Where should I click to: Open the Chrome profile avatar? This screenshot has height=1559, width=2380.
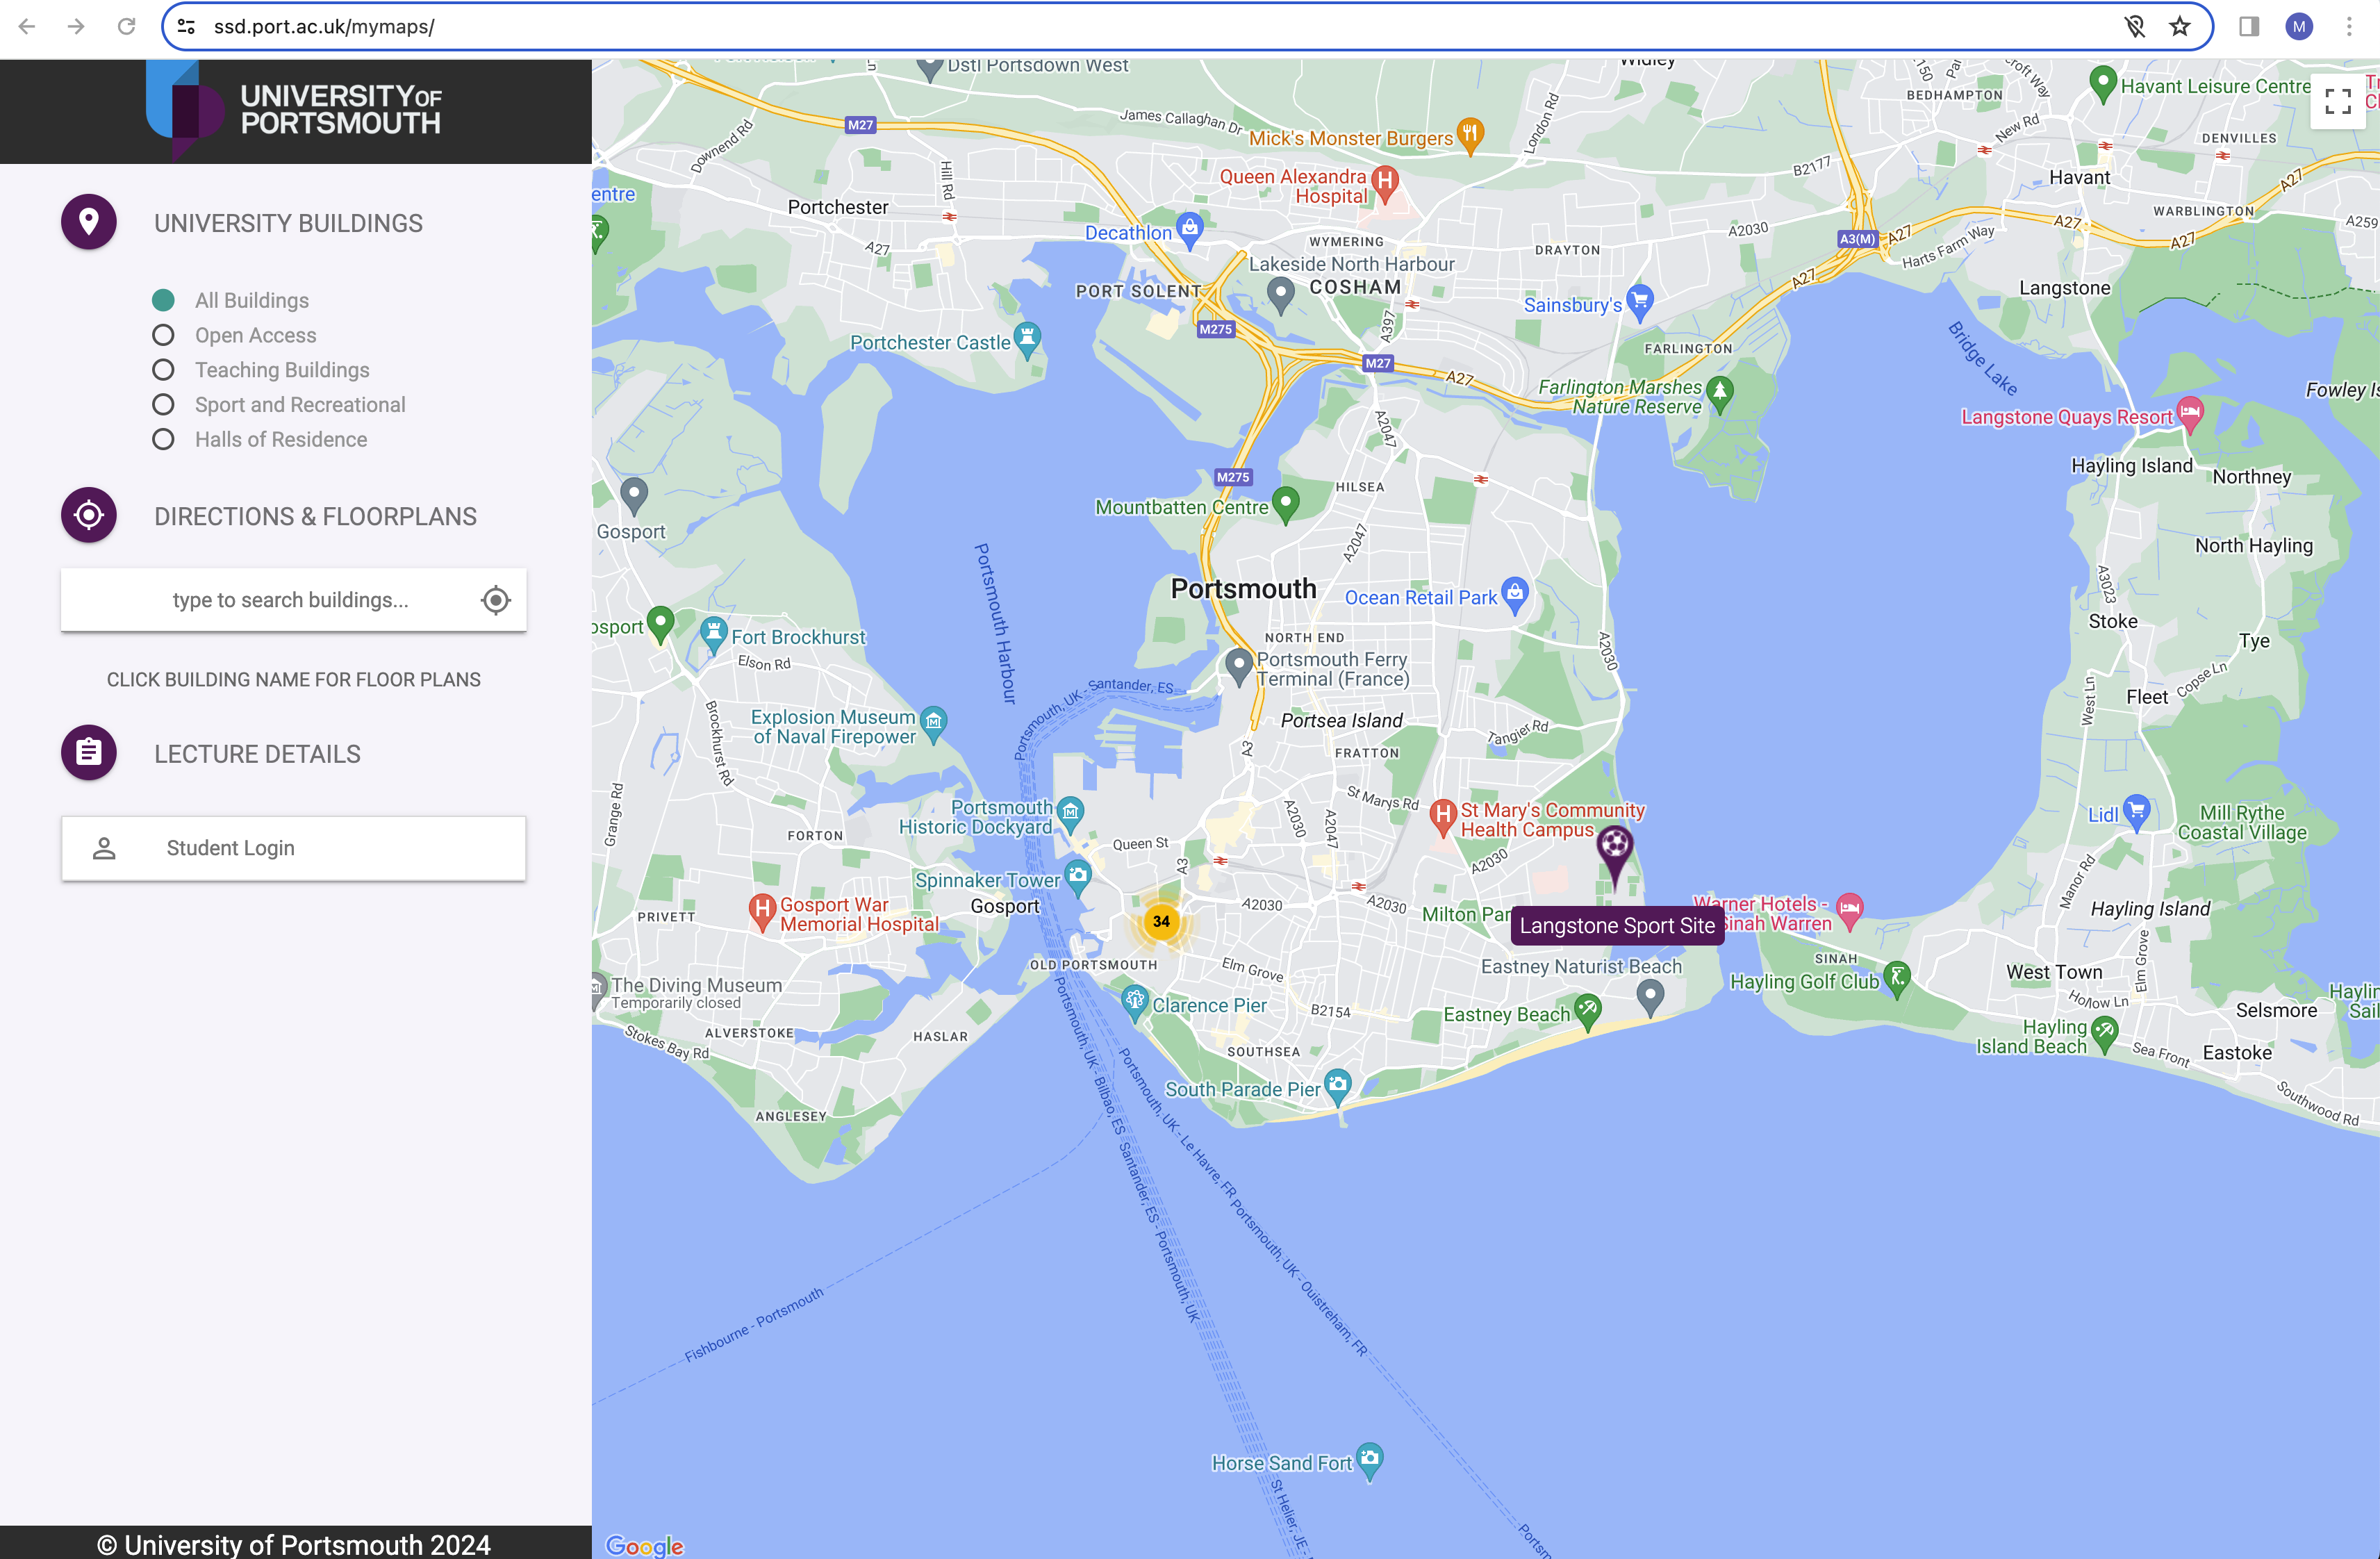[2299, 27]
